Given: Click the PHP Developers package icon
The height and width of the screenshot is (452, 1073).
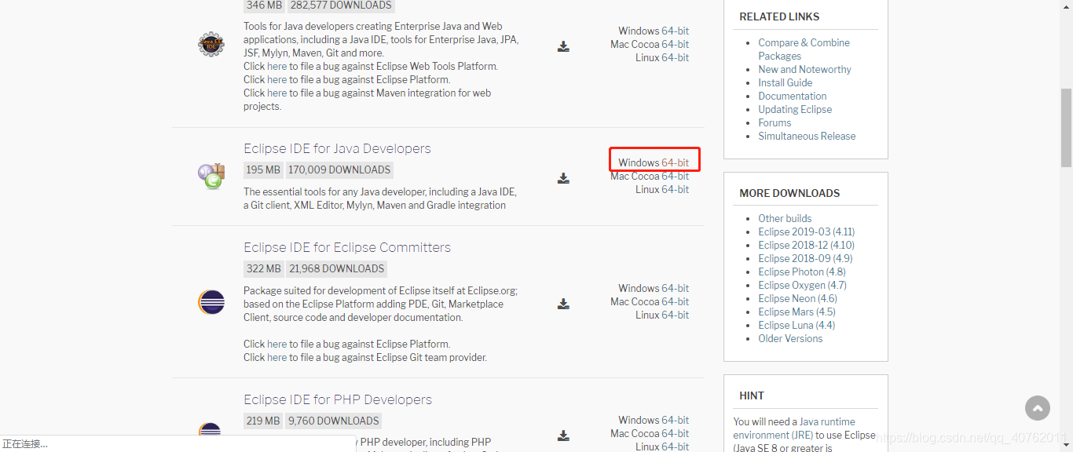Looking at the screenshot, I should (x=211, y=430).
